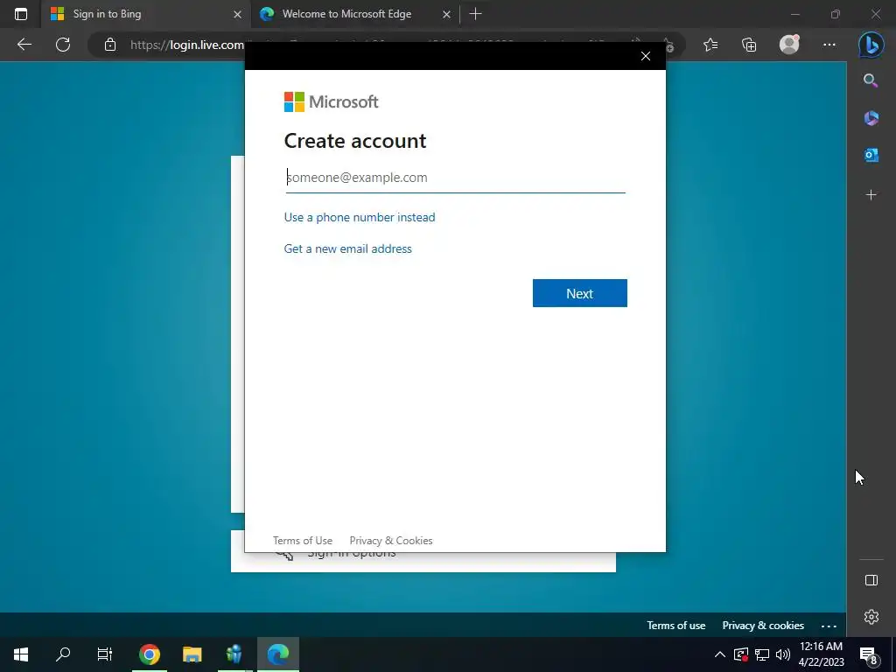Close the Welcome to Microsoft Edge tab
Image resolution: width=896 pixels, height=672 pixels.
(x=447, y=14)
